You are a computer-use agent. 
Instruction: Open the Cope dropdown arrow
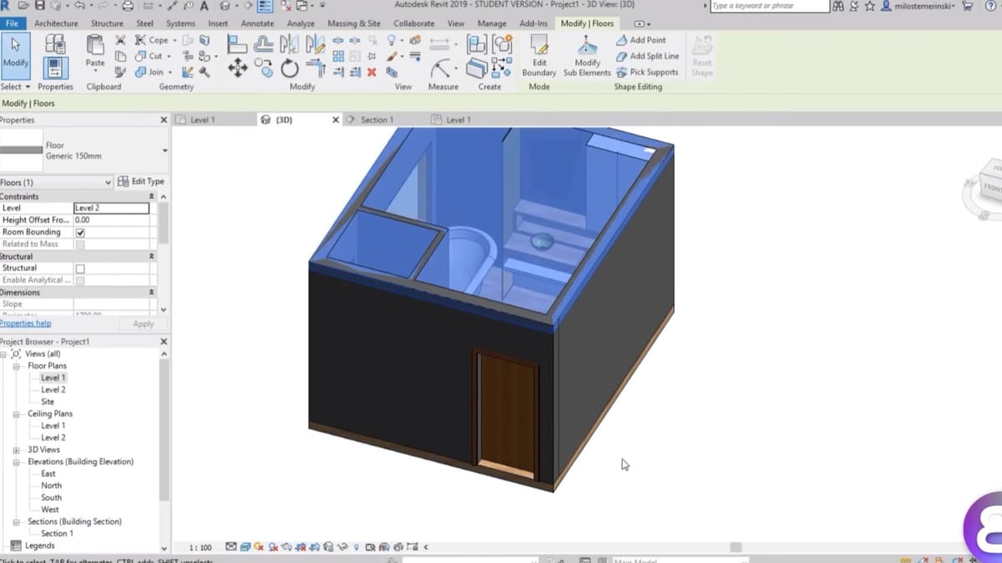click(175, 40)
